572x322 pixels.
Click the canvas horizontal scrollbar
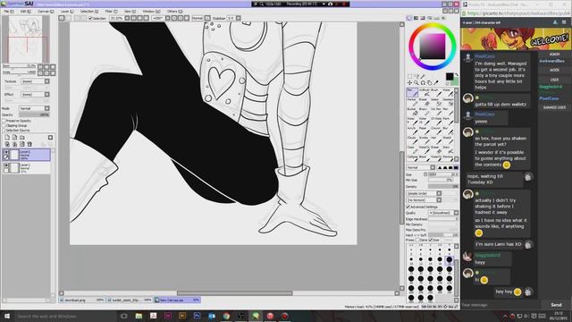pos(234,293)
